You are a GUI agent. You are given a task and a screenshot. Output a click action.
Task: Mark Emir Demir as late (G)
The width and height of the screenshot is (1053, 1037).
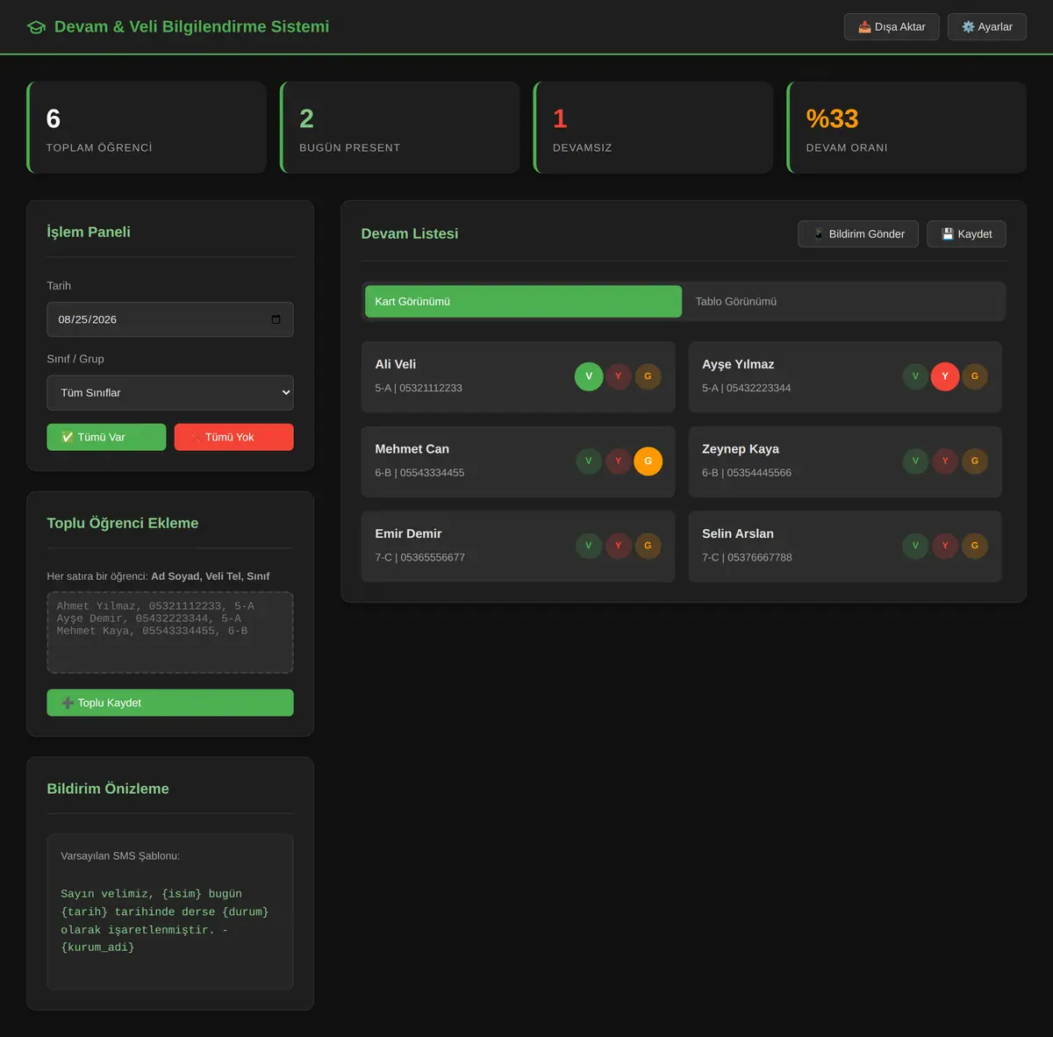(648, 546)
